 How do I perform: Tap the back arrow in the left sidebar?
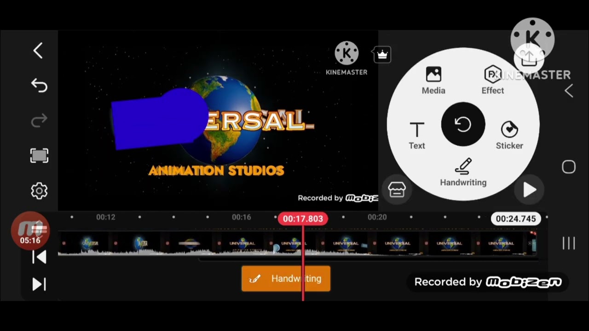coord(38,51)
